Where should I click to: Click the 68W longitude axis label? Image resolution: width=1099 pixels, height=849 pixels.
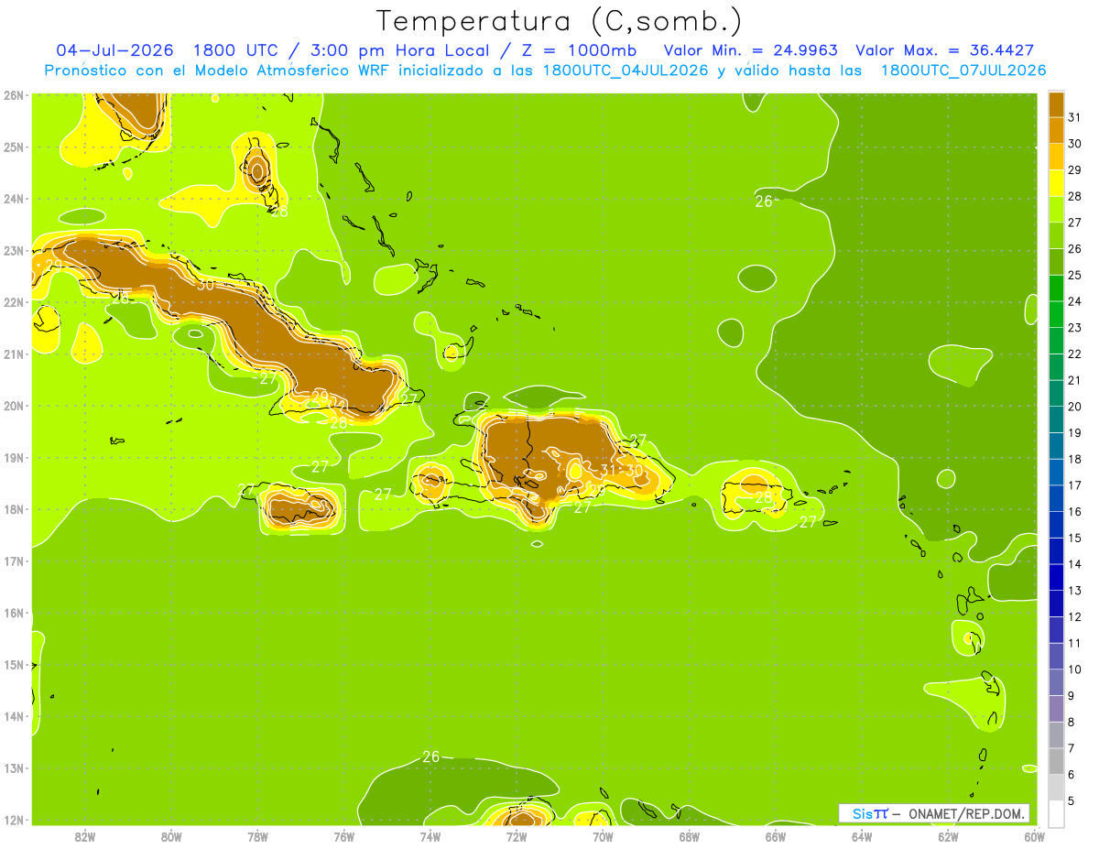tap(690, 836)
